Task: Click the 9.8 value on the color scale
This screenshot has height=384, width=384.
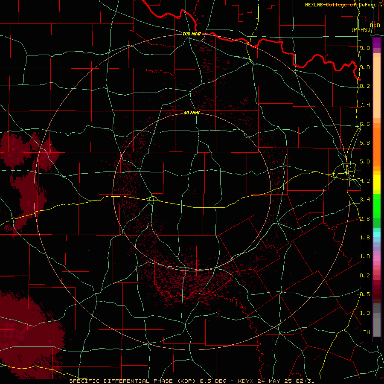Action: click(365, 48)
